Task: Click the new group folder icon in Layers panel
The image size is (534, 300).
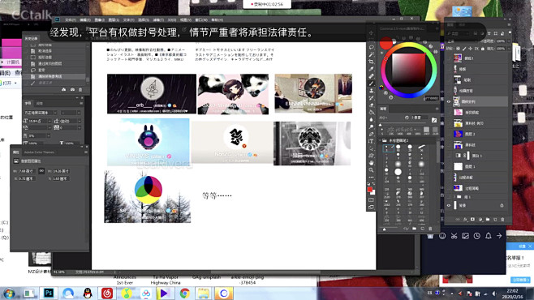Action: [488, 220]
